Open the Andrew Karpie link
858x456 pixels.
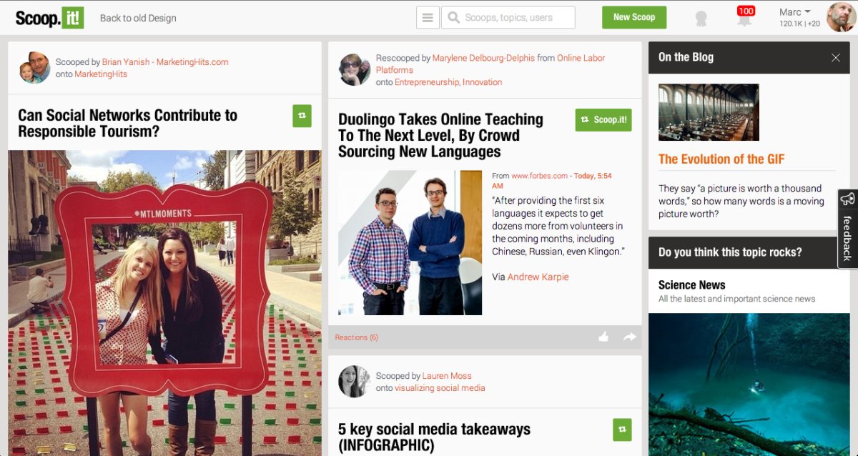[538, 277]
